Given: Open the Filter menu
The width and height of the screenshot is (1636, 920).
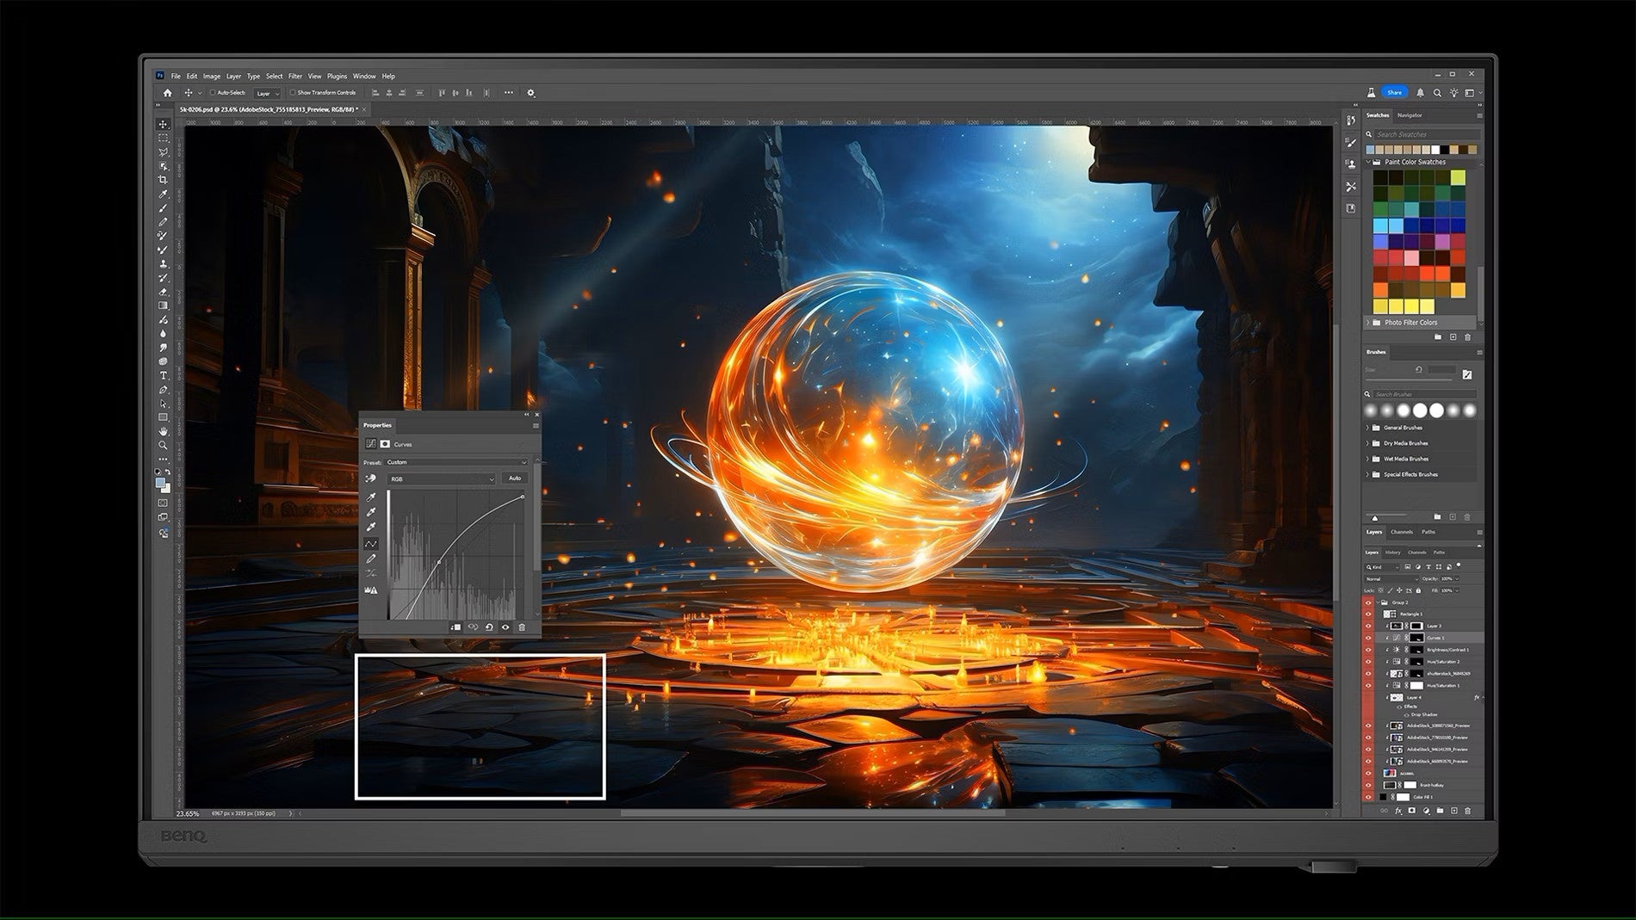Looking at the screenshot, I should (x=295, y=77).
